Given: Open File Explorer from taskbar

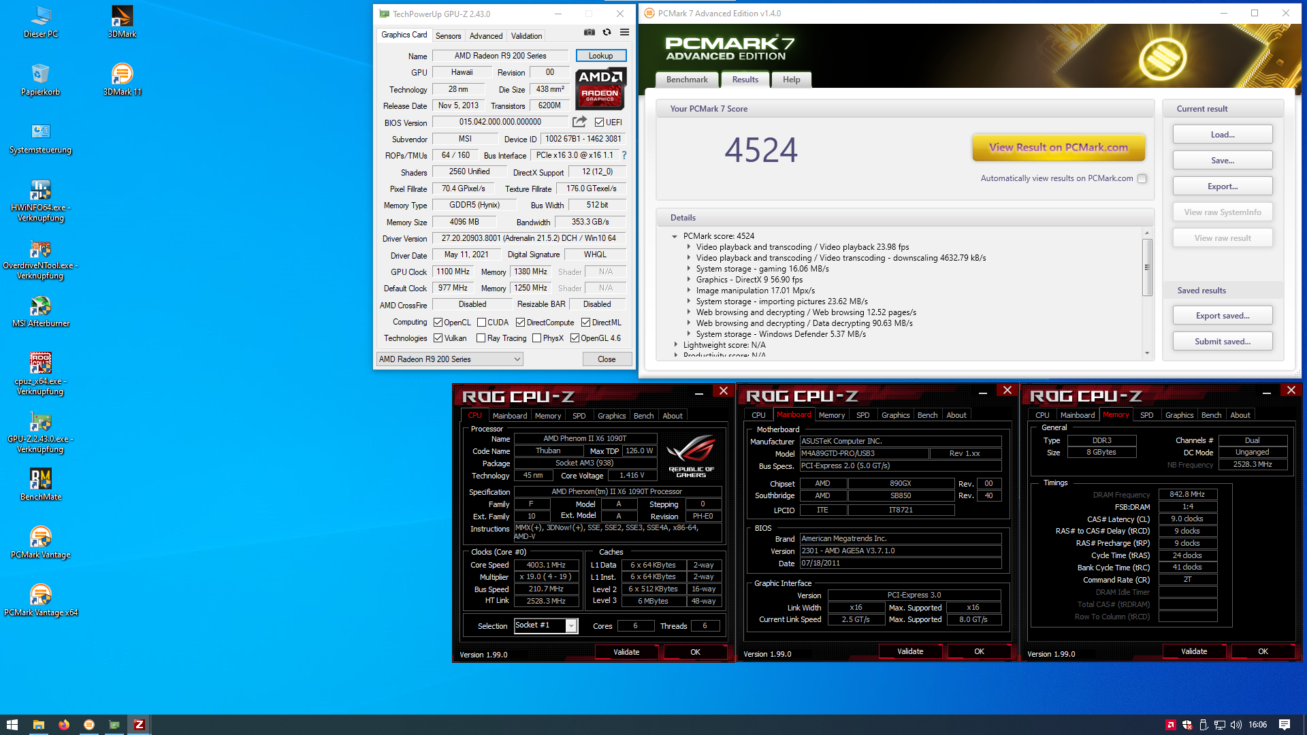Looking at the screenshot, I should (x=39, y=725).
